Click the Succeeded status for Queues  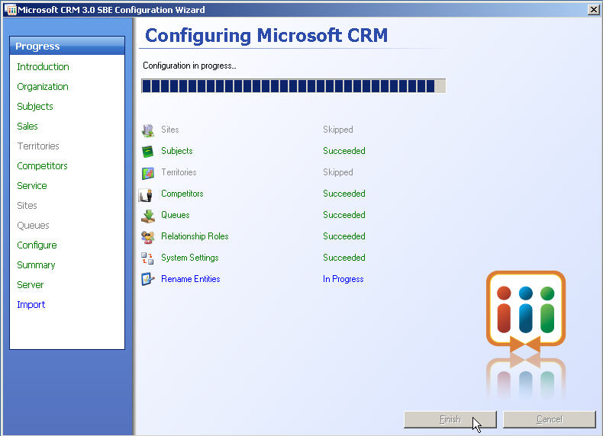point(344,215)
